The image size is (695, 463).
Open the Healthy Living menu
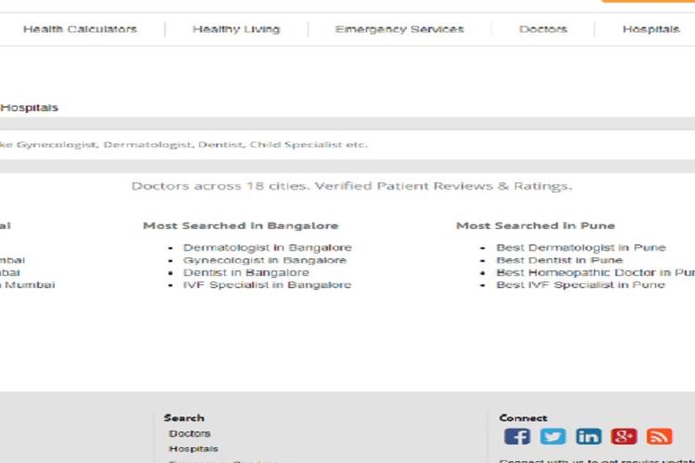pyautogui.click(x=236, y=30)
